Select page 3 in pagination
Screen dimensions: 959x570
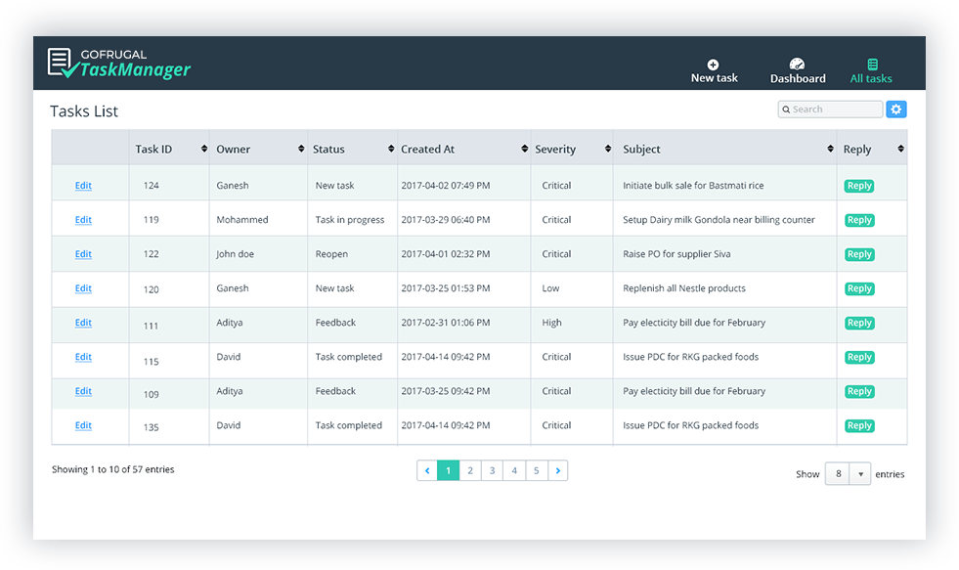click(492, 471)
